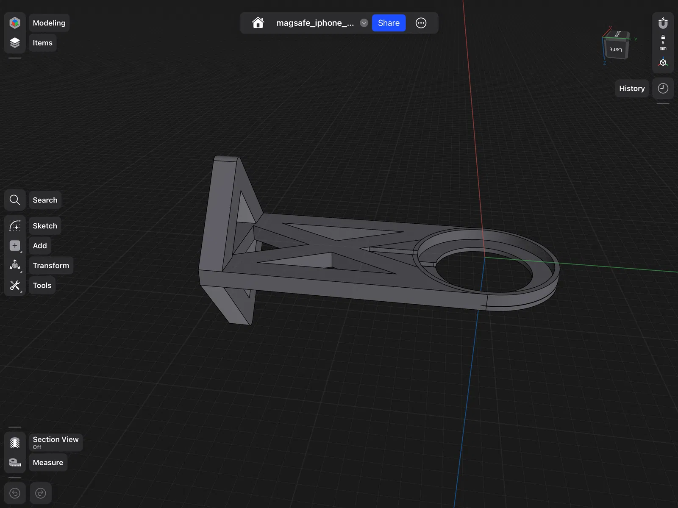Open the Tools menu label
Viewport: 678px width, 508px height.
pos(42,286)
